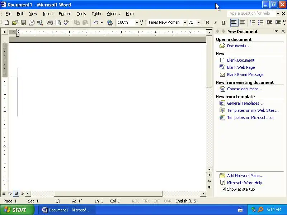Image resolution: width=287 pixels, height=215 pixels.
Task: Open the Format menu
Action: [65, 14]
